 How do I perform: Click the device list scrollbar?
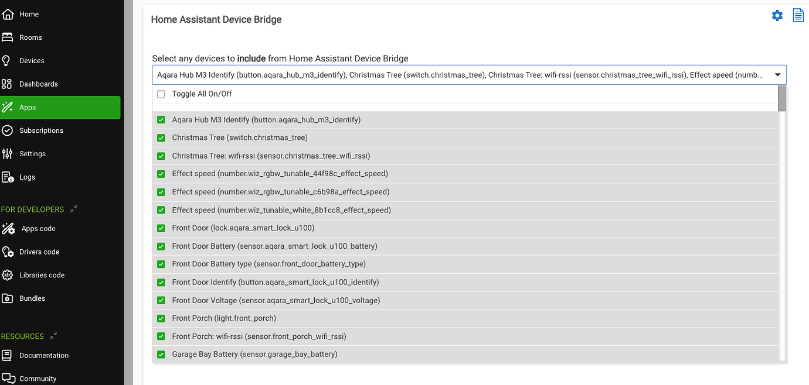tap(782, 98)
